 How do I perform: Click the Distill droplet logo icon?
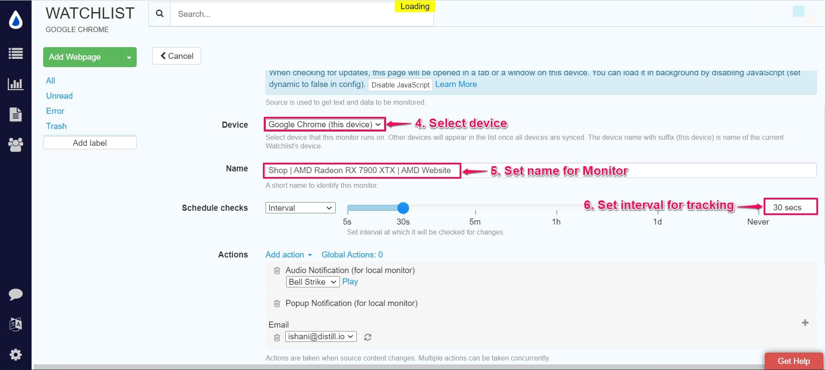click(x=16, y=20)
